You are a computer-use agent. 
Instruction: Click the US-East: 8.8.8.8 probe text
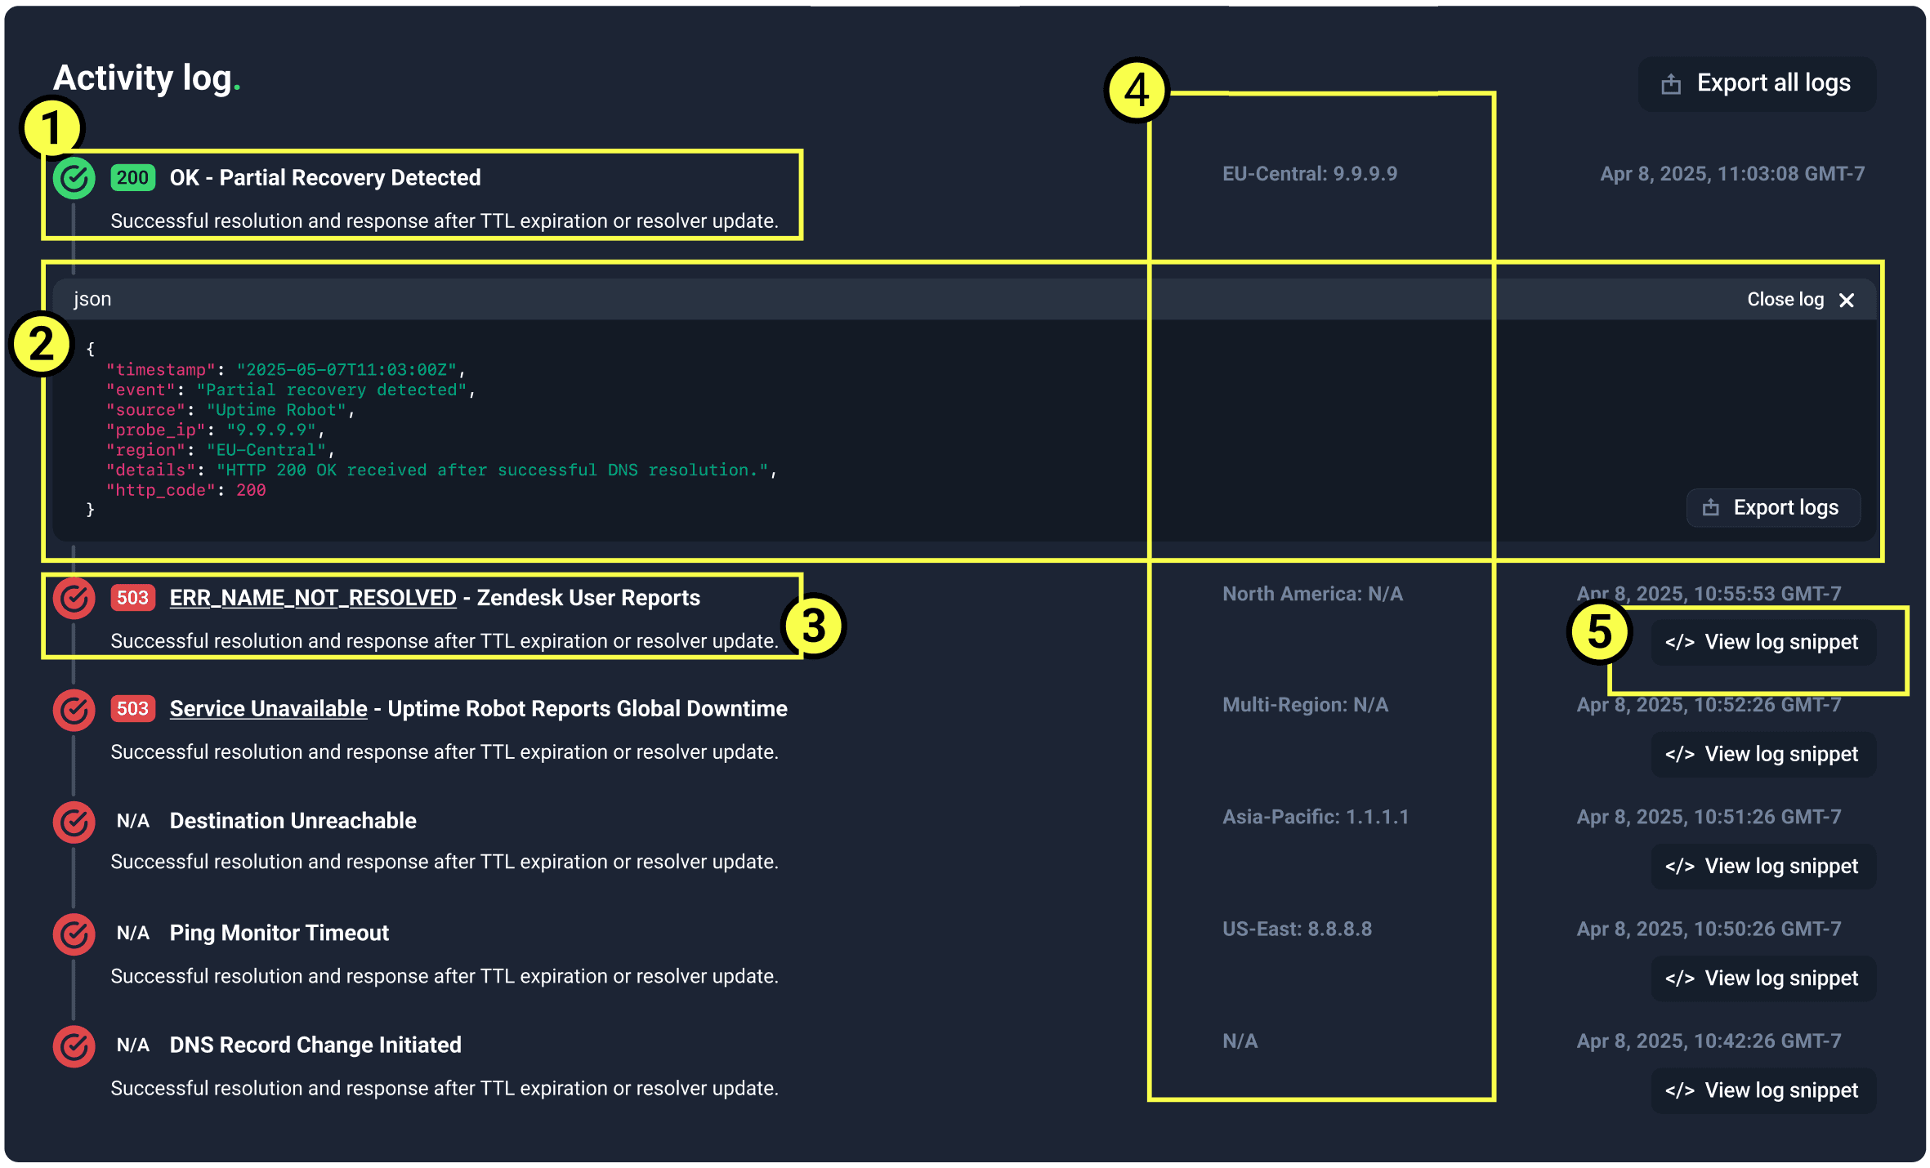tap(1297, 929)
